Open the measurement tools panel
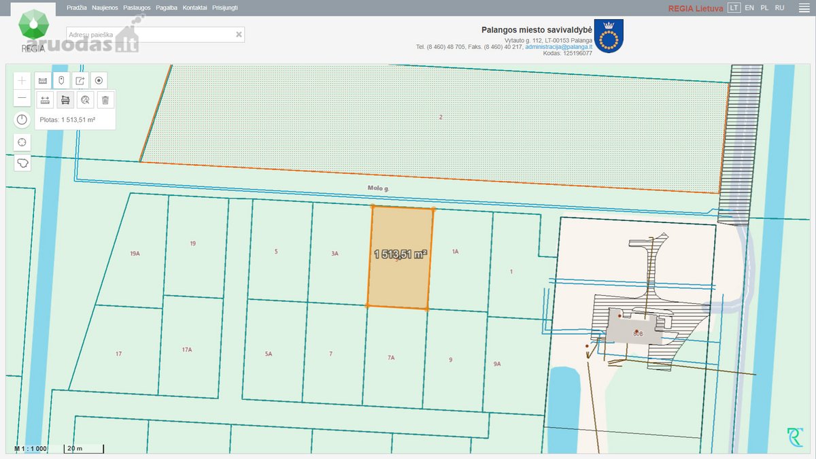The image size is (816, 459). pyautogui.click(x=43, y=80)
